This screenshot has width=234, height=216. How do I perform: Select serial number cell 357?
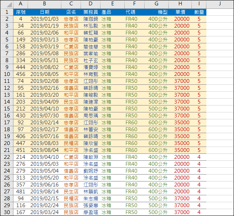[x=21, y=185]
